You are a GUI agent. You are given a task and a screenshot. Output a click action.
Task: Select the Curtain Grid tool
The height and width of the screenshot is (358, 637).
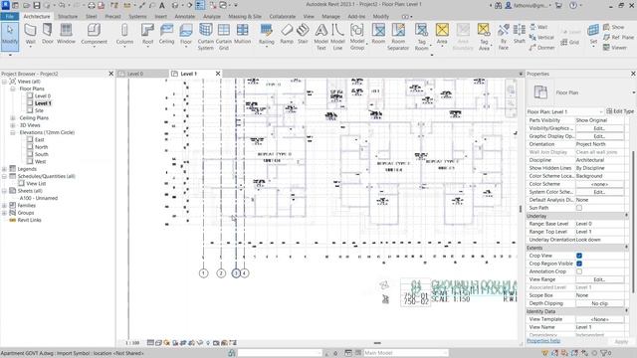pos(223,37)
